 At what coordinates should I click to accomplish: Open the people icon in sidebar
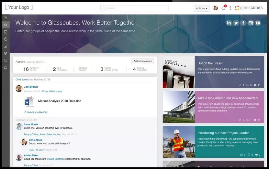tap(6, 46)
